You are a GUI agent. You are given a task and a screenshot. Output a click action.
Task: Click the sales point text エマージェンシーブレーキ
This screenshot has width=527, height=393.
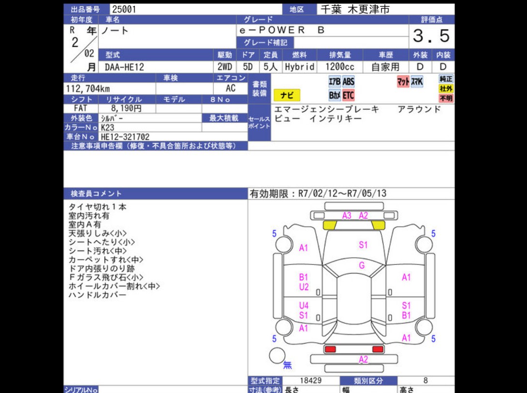click(x=327, y=109)
